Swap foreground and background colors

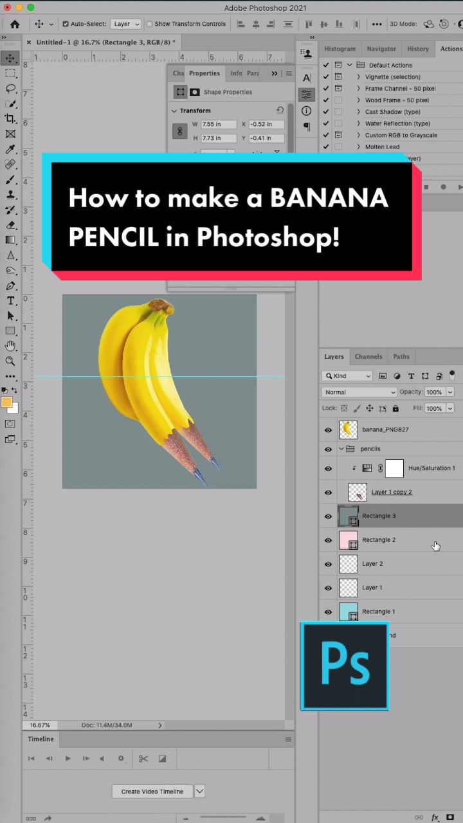click(15, 390)
